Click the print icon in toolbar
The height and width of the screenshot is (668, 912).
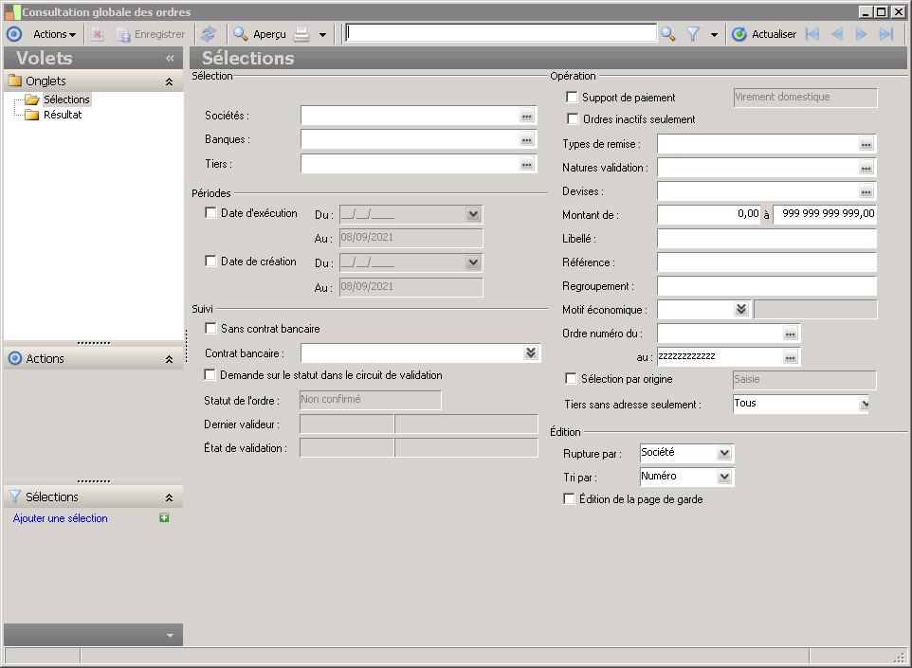click(x=301, y=34)
